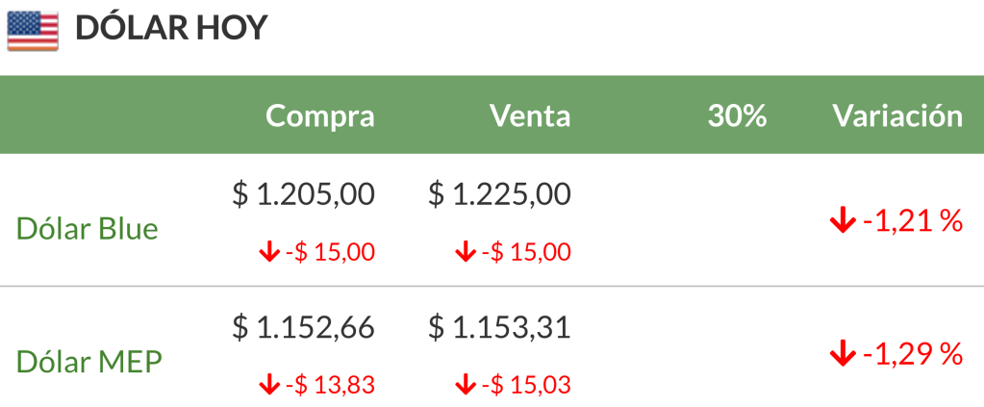Click Dólar MEP compra price $ 1.152,66

click(303, 327)
